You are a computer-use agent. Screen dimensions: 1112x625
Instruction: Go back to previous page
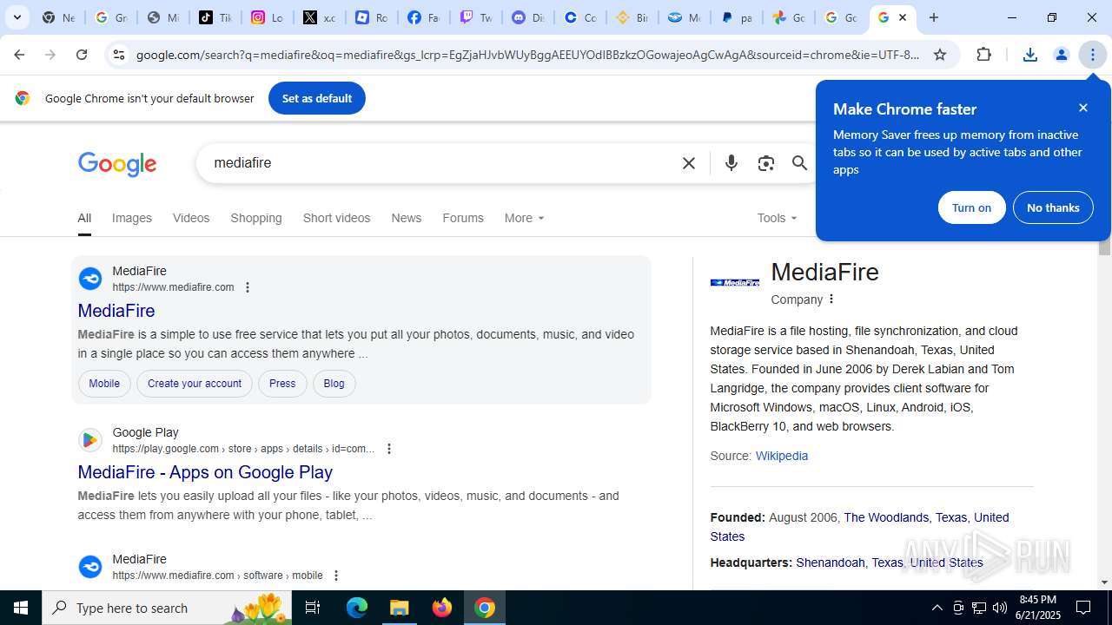coord(19,55)
